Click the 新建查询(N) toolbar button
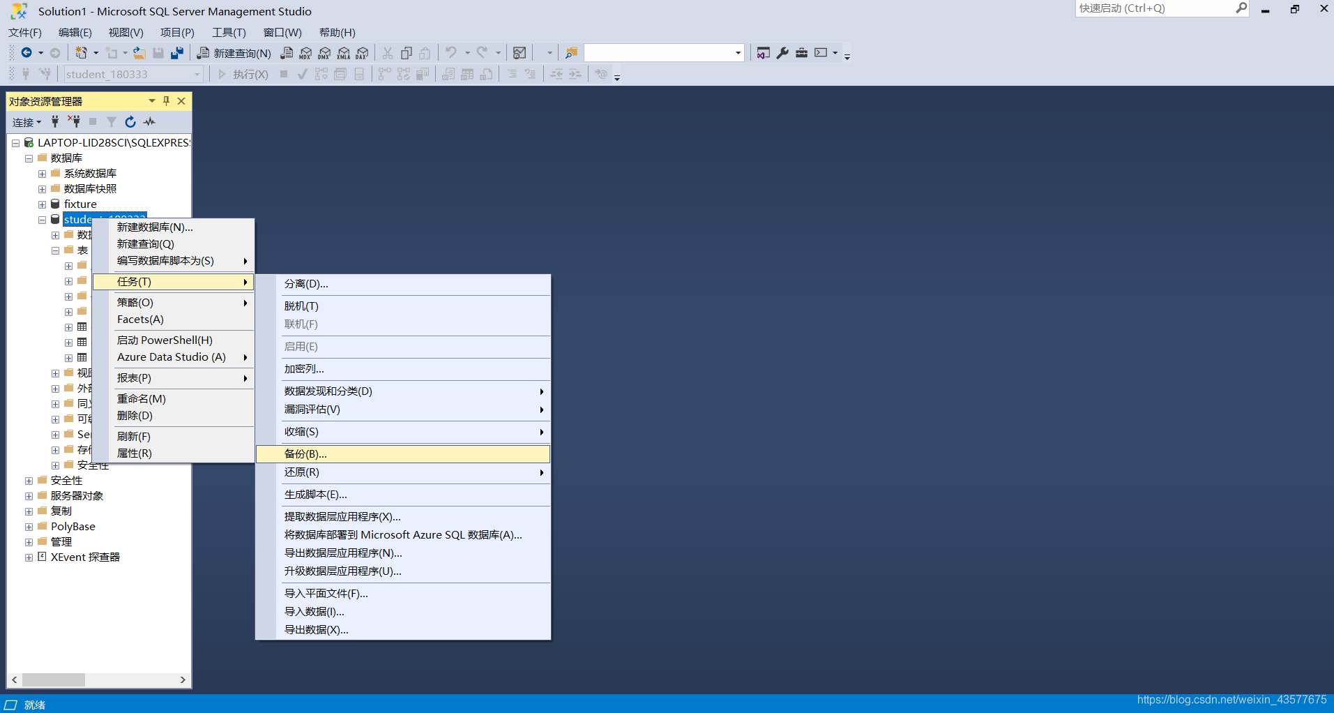This screenshot has width=1334, height=713. [234, 53]
